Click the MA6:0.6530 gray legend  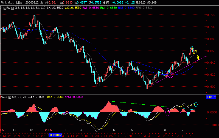(144, 8)
